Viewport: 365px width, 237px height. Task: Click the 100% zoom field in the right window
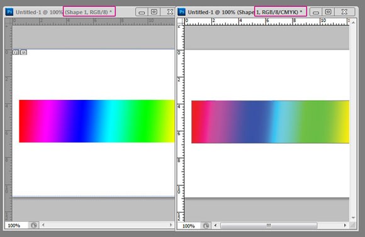189,226
